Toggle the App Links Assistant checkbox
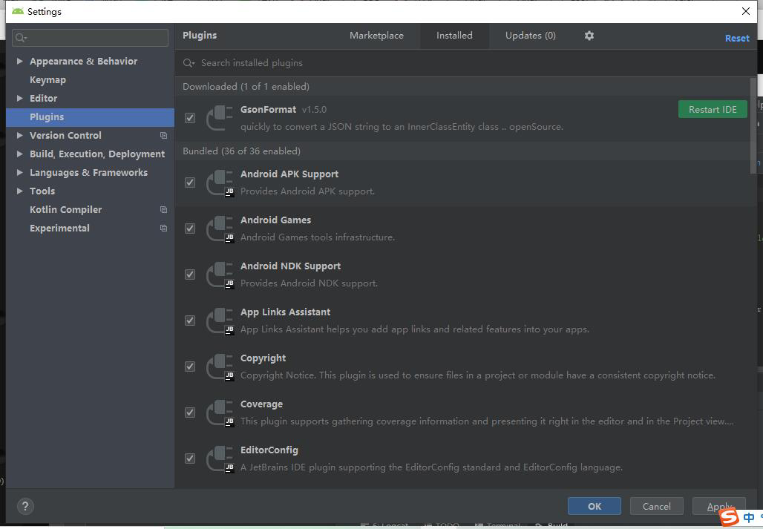This screenshot has height=529, width=763. click(190, 321)
